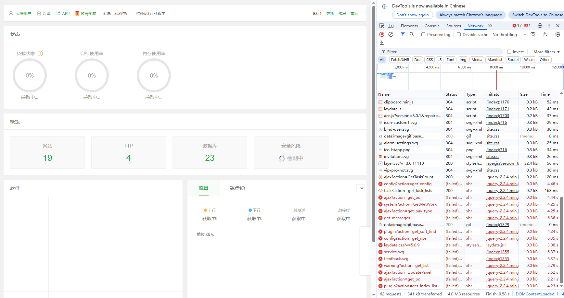Select the clipboard.min.js request row
Viewport: 564px width, 298px height.
(468, 102)
